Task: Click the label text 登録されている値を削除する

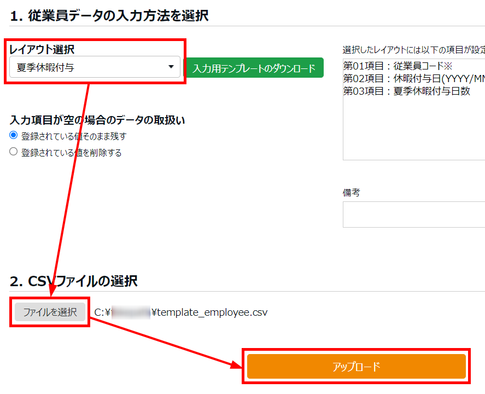Action: pyautogui.click(x=71, y=153)
